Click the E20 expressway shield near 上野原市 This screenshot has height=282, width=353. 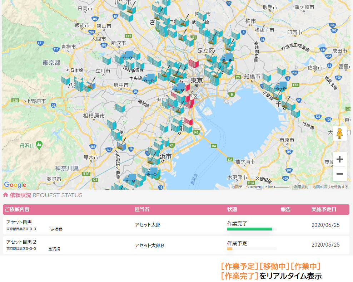click(15, 101)
